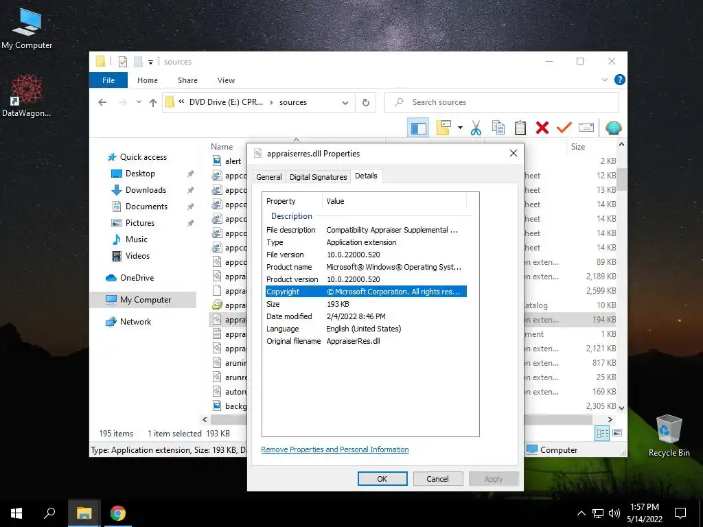The image size is (703, 527).
Task: Select Documents in the navigation pane
Action: pos(146,207)
